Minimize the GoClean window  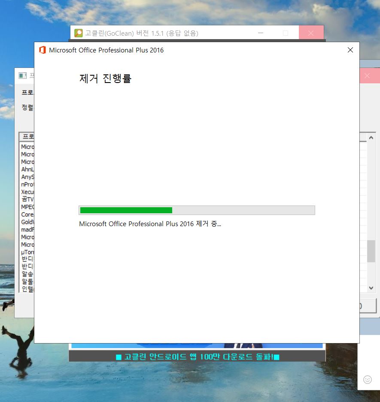261,33
